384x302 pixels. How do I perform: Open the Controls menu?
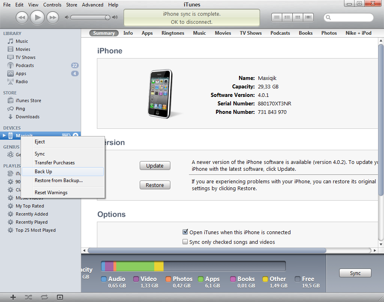52,5
